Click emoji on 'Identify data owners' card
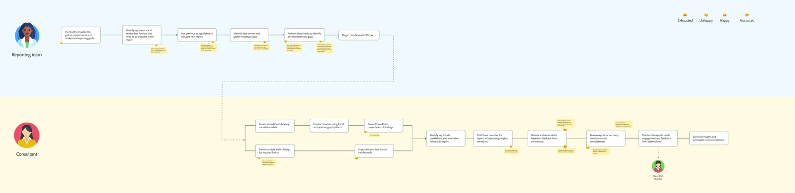 click(265, 42)
